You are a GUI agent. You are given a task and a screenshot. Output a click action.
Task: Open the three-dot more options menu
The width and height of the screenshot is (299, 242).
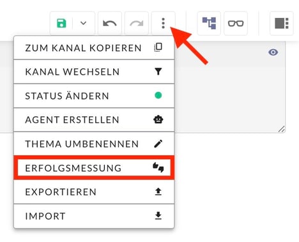(x=163, y=23)
